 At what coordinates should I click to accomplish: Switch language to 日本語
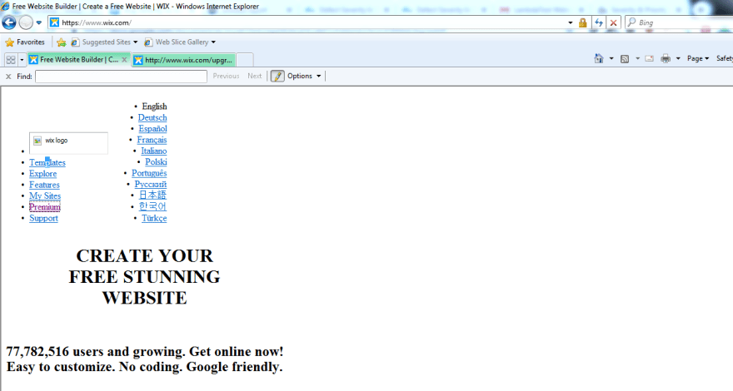(x=153, y=195)
